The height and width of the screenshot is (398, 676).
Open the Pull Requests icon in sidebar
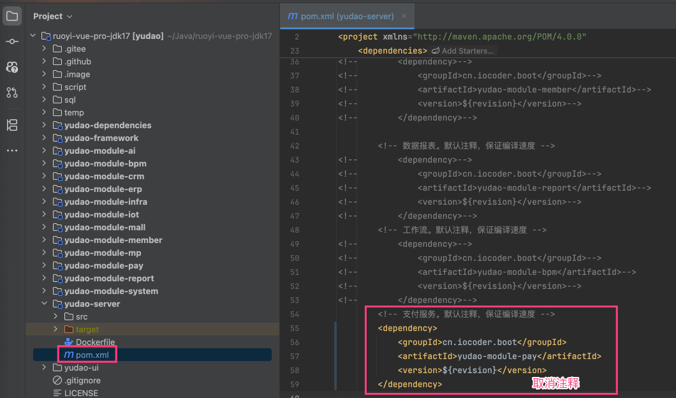(12, 92)
